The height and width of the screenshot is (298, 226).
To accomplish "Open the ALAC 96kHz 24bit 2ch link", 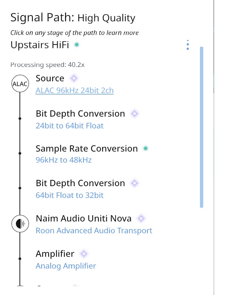I will pos(75,91).
